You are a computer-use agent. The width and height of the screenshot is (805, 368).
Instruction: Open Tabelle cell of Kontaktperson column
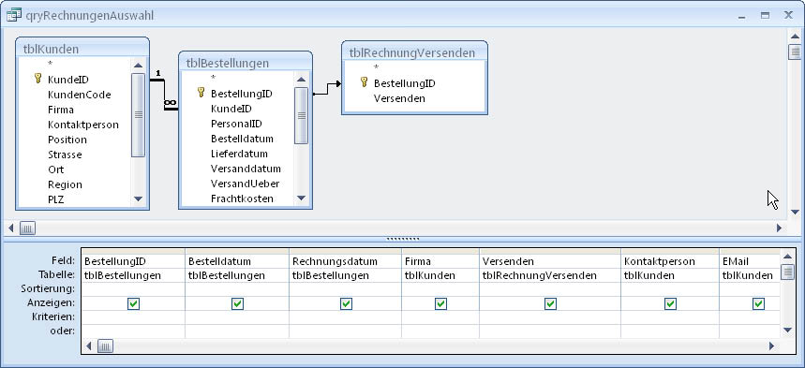pyautogui.click(x=670, y=275)
